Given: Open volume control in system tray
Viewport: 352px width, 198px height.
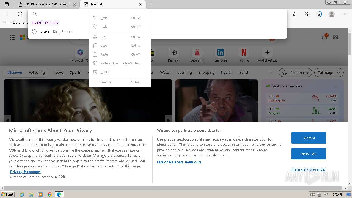Looking at the screenshot, I should pos(313,194).
